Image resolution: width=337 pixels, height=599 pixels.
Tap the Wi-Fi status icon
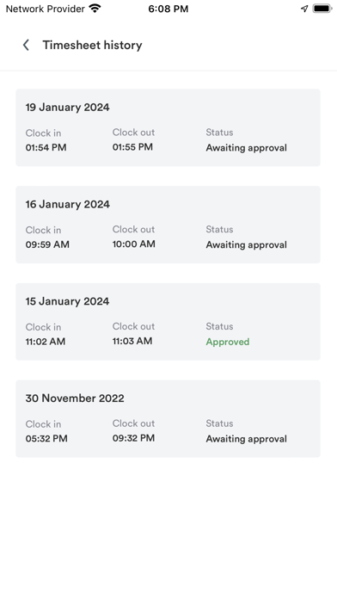95,9
